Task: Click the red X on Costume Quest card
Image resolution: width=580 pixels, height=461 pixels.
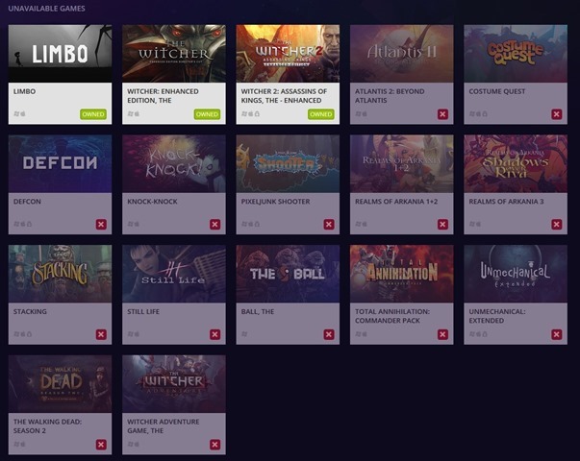Action: (556, 114)
